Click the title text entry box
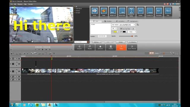Viewport: 190px width, 107px height. click(101, 29)
